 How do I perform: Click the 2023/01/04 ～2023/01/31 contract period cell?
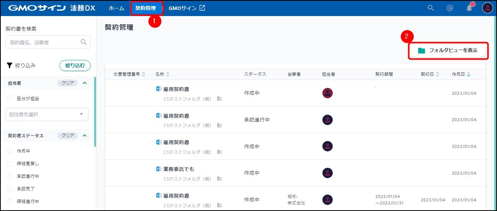coord(389,200)
